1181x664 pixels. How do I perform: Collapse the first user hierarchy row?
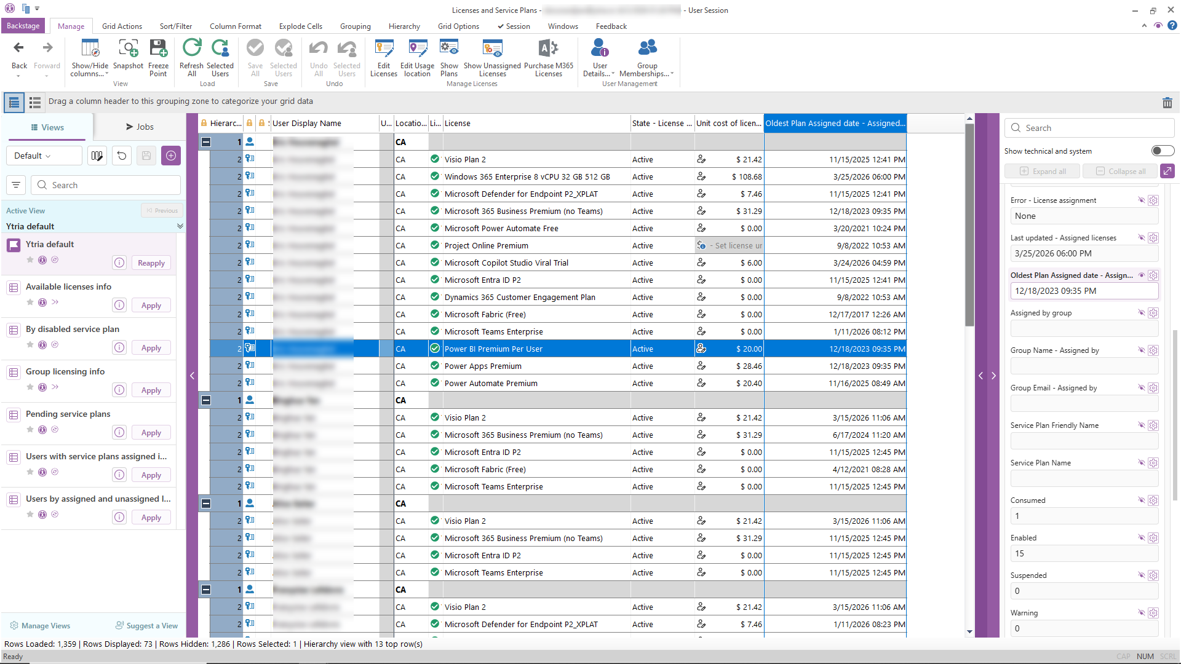point(206,142)
